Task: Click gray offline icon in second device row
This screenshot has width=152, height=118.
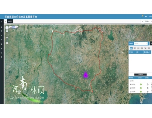Action: pos(148,88)
